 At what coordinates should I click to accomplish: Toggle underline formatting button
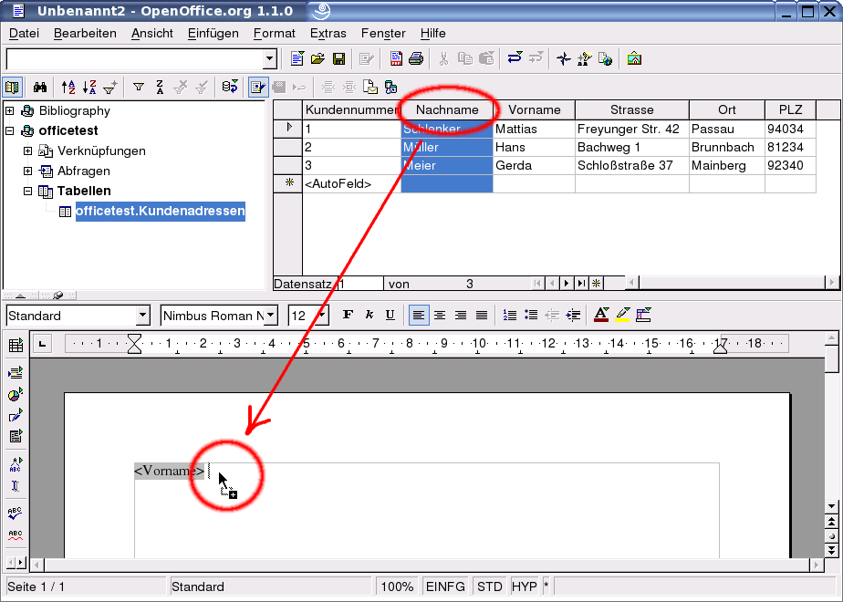[x=390, y=316]
